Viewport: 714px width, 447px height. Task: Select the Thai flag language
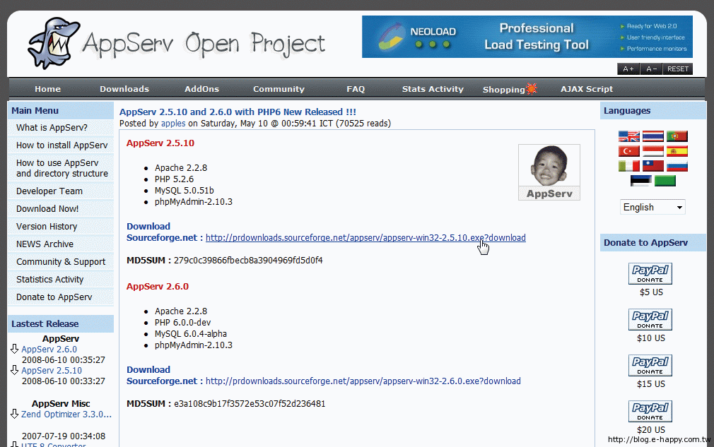(652, 136)
